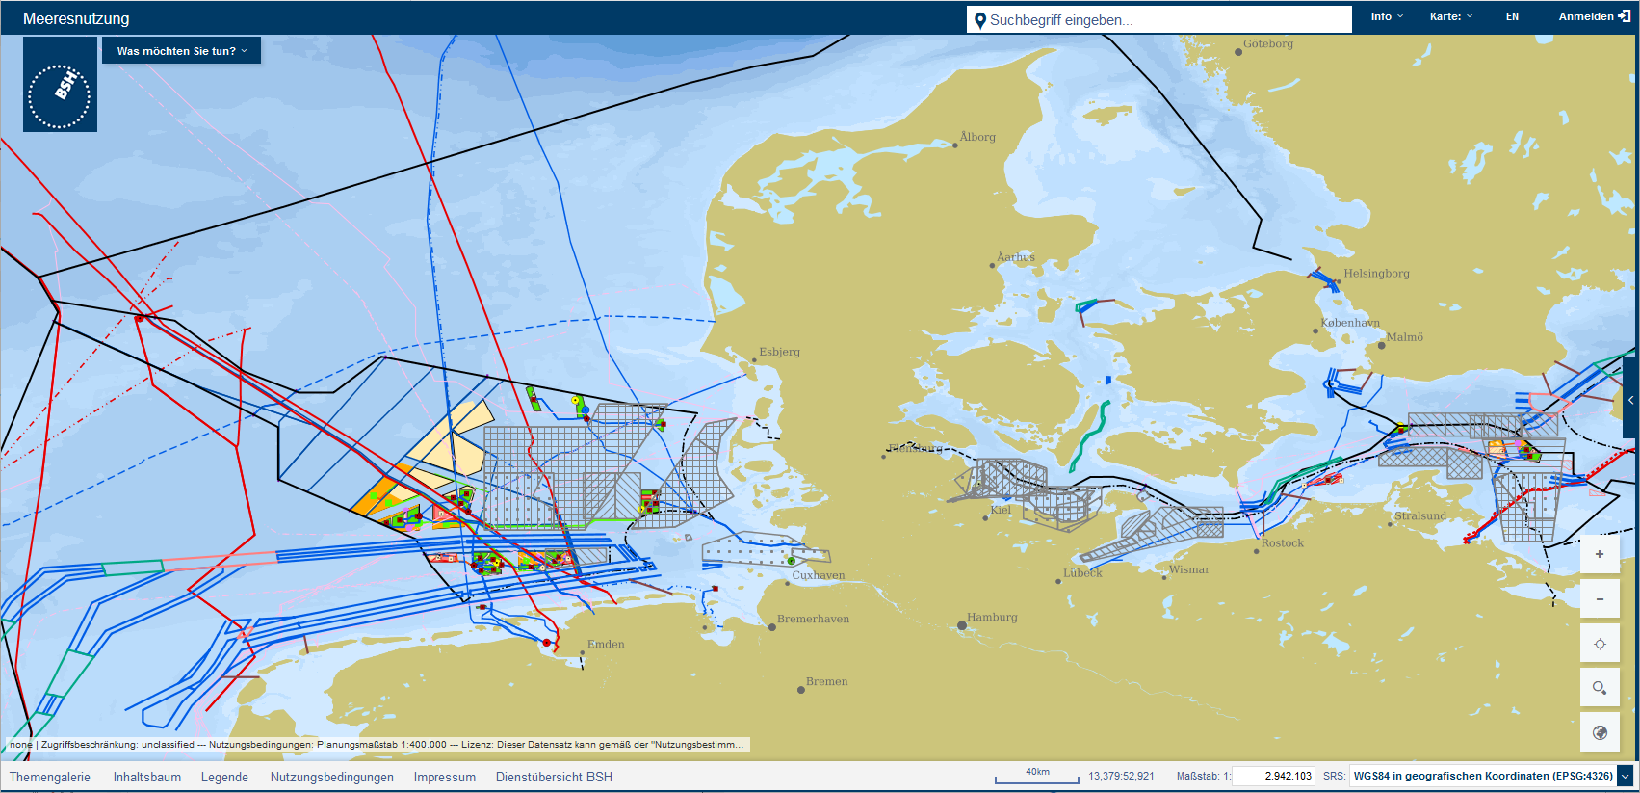
Task: Click the magnifier zoom-selection tool
Action: (x=1600, y=688)
